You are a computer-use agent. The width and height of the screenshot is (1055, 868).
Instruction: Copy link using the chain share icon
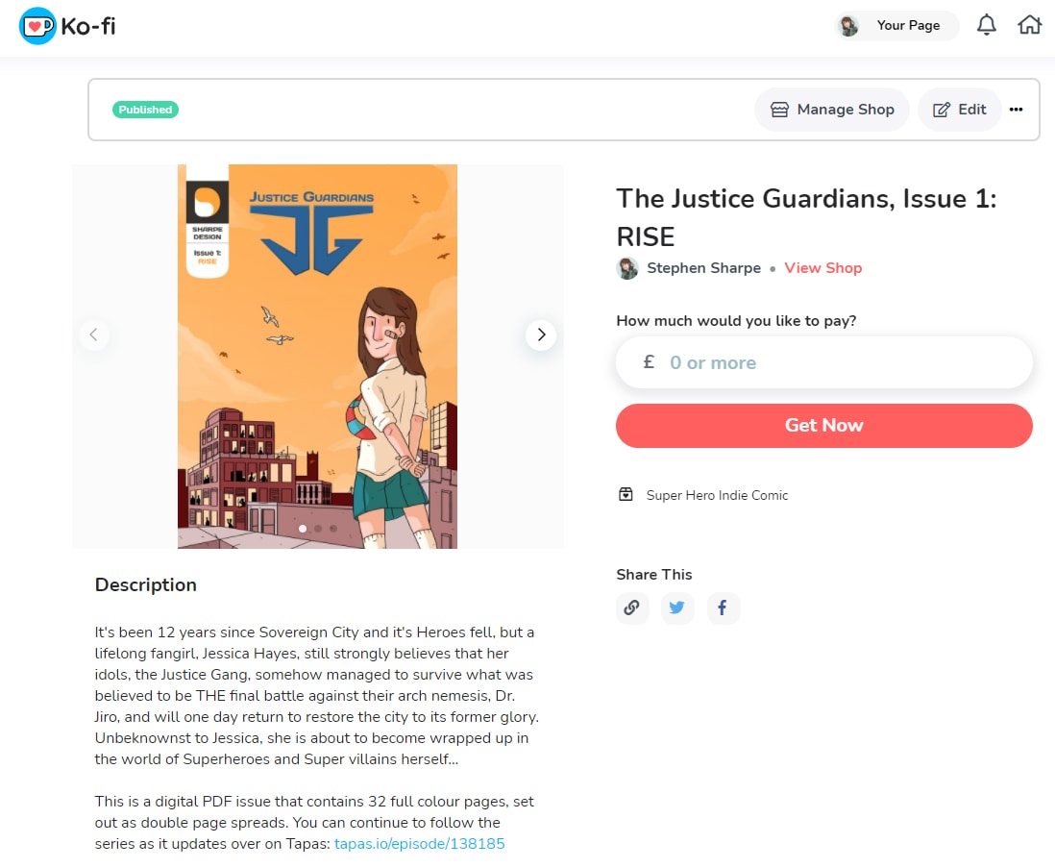pos(632,608)
